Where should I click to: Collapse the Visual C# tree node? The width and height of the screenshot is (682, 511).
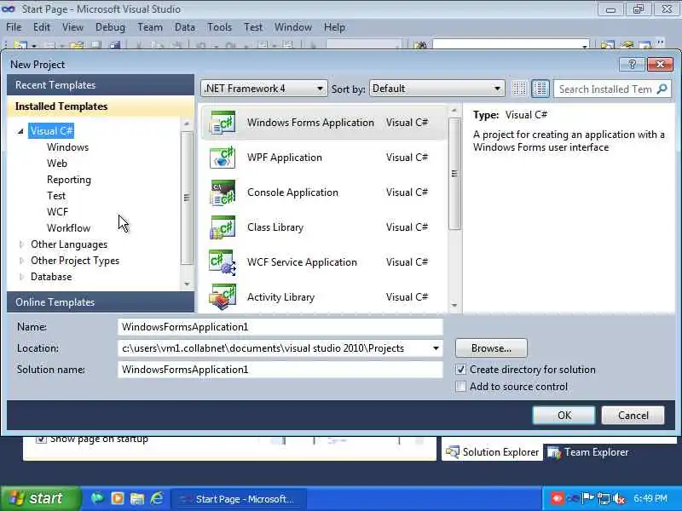[20, 131]
